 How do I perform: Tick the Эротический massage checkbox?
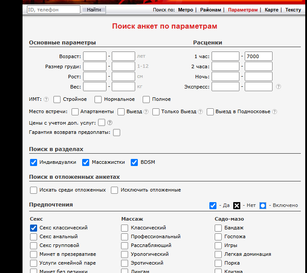pyautogui.click(x=125, y=263)
